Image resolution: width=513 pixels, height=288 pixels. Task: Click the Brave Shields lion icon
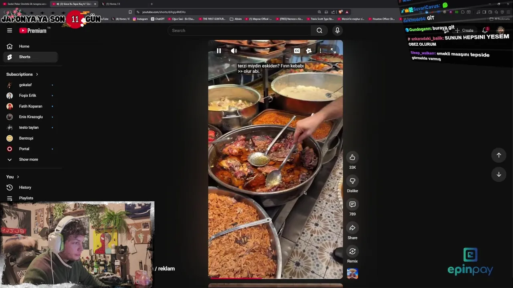pos(341,12)
